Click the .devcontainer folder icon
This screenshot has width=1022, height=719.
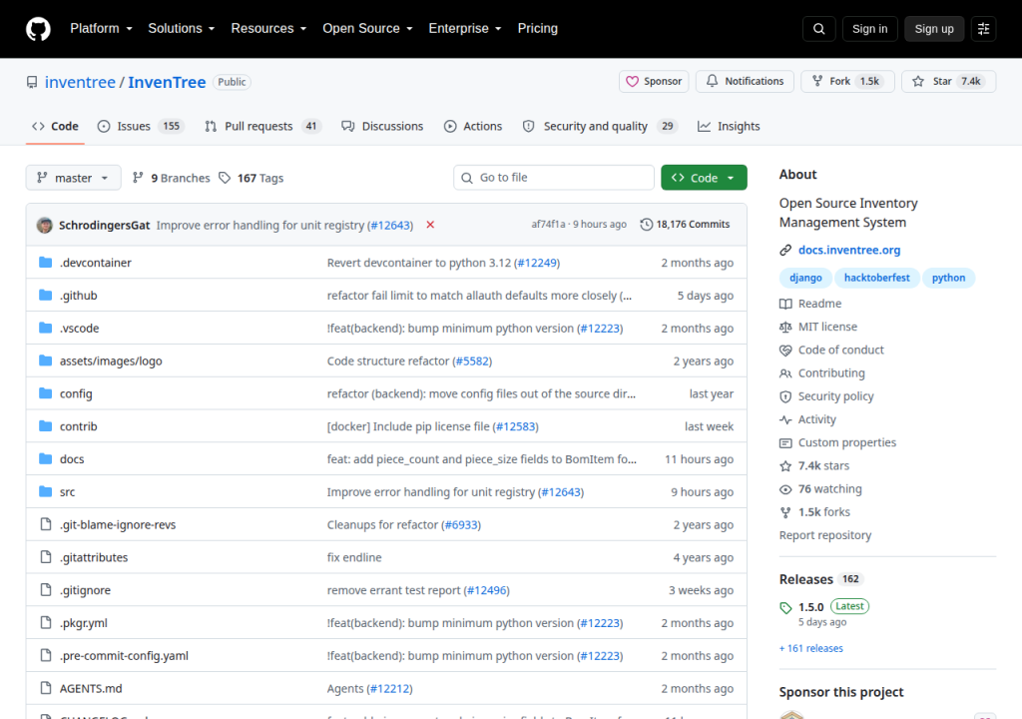[x=46, y=263]
